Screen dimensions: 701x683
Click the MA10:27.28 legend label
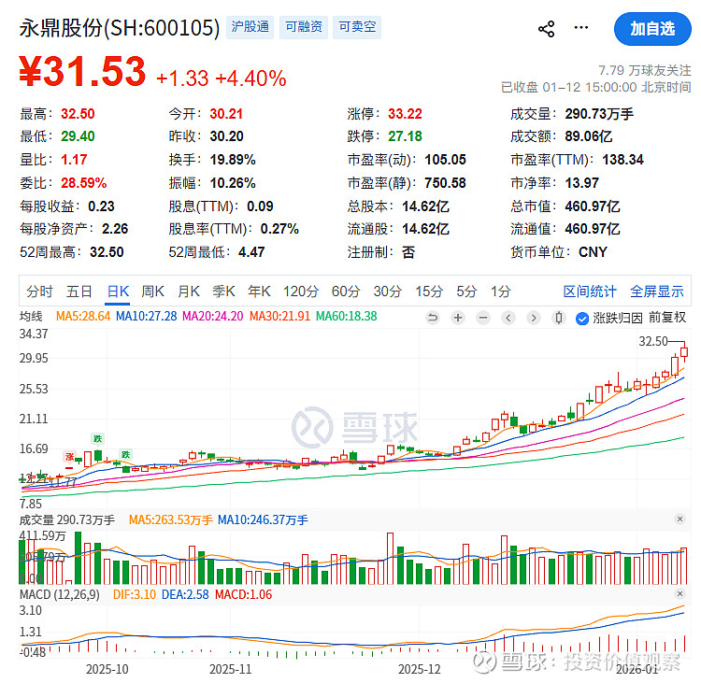(146, 316)
